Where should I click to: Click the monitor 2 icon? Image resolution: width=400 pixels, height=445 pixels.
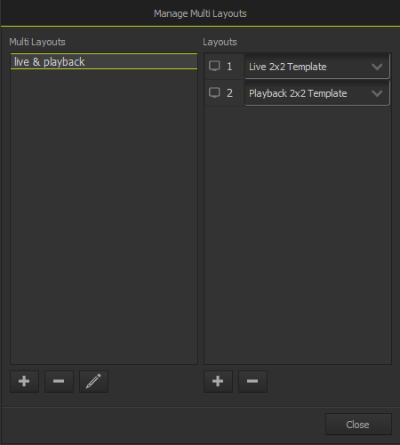pos(214,92)
